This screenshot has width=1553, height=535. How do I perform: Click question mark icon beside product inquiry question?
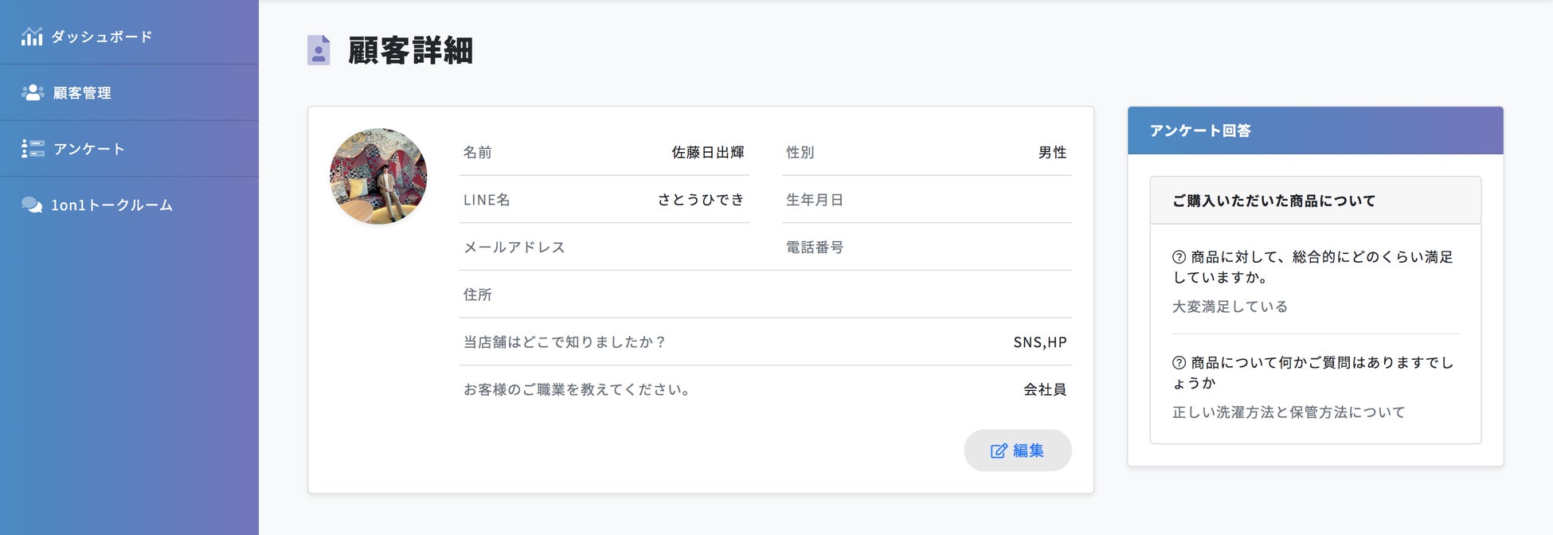(x=1179, y=363)
